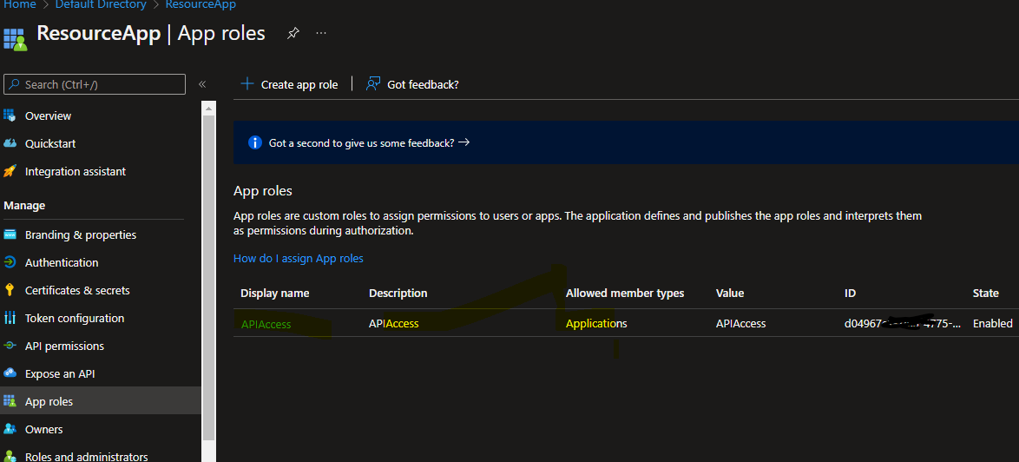Image resolution: width=1019 pixels, height=462 pixels.
Task: Click the Expose an API cloud icon
Action: (10, 373)
